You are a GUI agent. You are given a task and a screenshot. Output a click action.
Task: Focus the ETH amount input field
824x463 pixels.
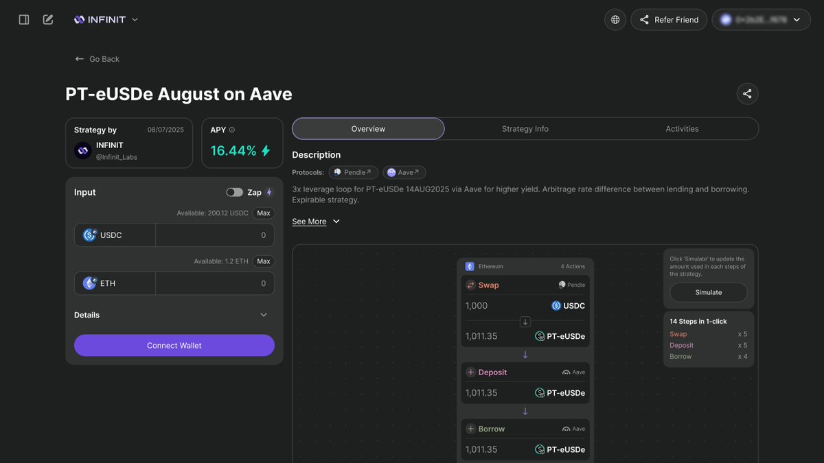point(215,283)
